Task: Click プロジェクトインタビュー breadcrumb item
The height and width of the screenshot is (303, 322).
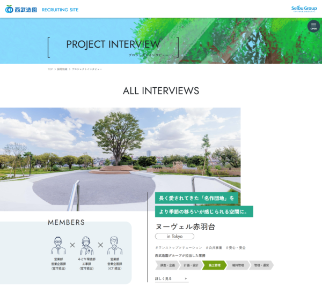Action: pyautogui.click(x=87, y=69)
